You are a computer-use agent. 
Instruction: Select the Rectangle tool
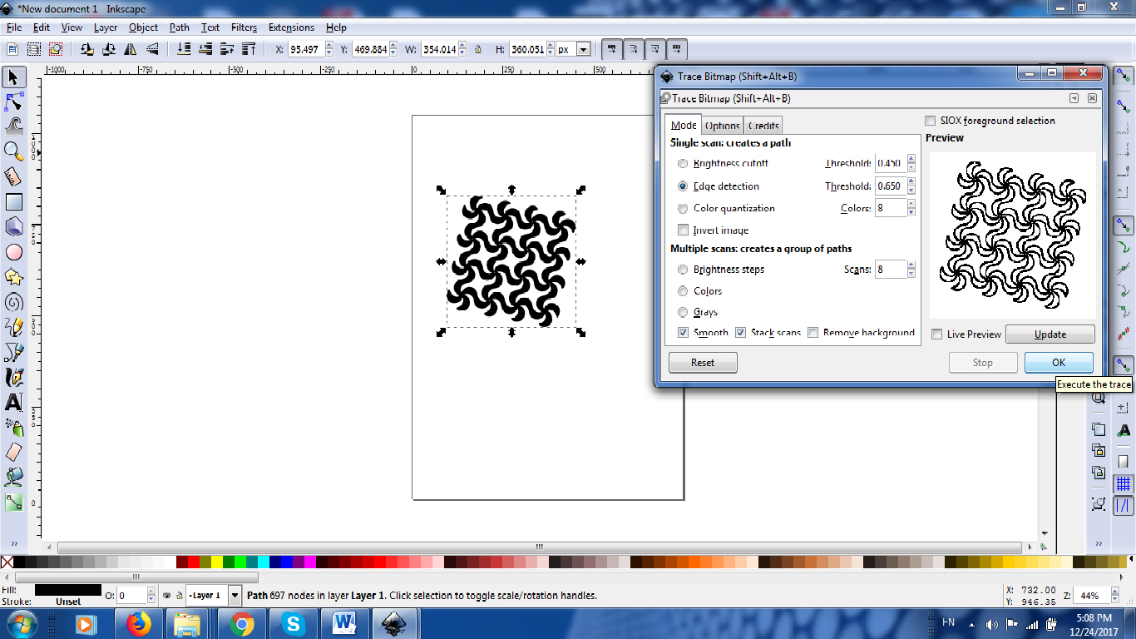click(x=14, y=201)
